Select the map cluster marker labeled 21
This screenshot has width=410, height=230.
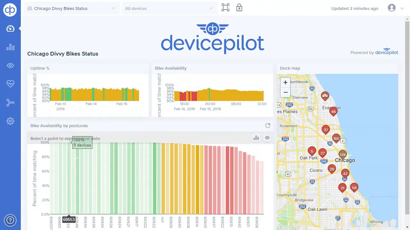pyautogui.click(x=342, y=188)
